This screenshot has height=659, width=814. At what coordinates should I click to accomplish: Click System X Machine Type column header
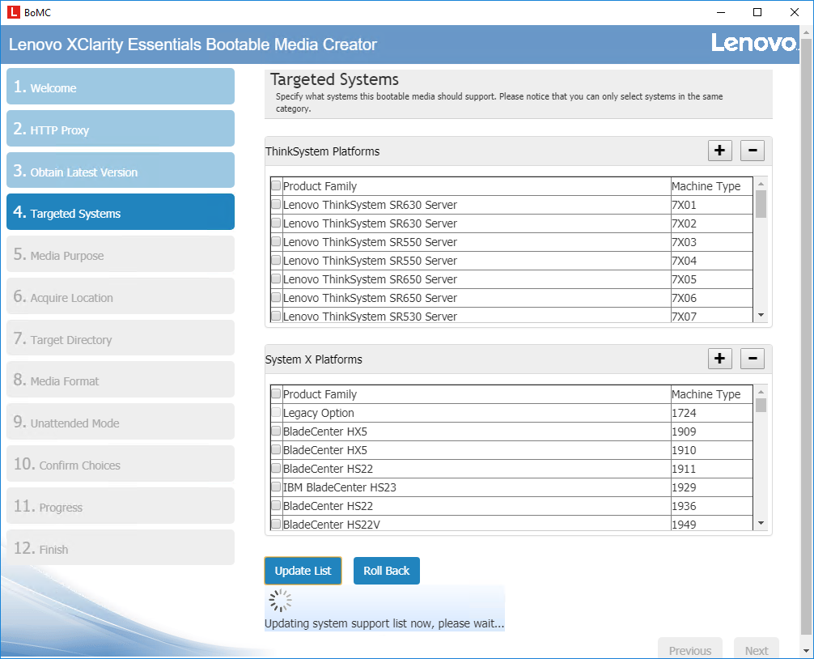712,394
